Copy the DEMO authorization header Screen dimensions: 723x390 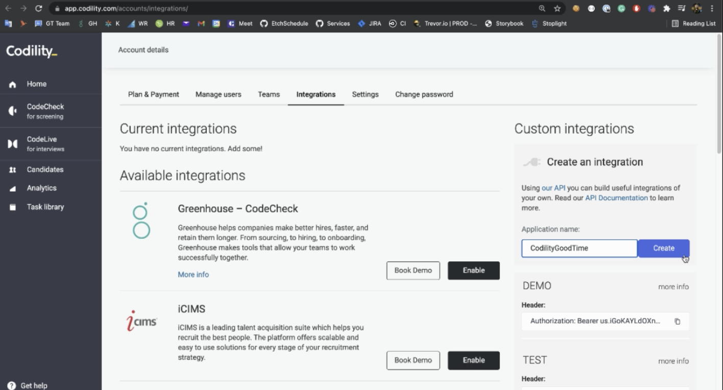(x=678, y=322)
